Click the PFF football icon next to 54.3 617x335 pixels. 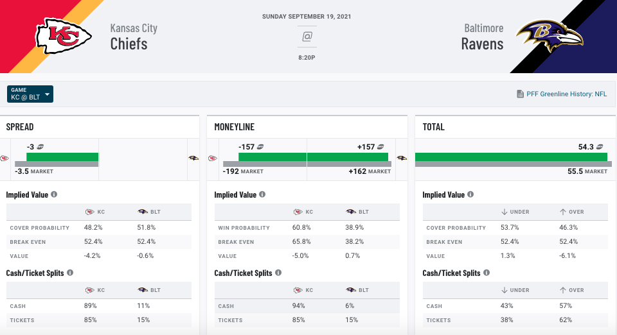(599, 147)
